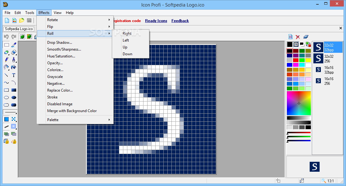Image resolution: width=346 pixels, height=186 pixels.
Task: Expand the Rotate submenu
Action: click(x=75, y=20)
